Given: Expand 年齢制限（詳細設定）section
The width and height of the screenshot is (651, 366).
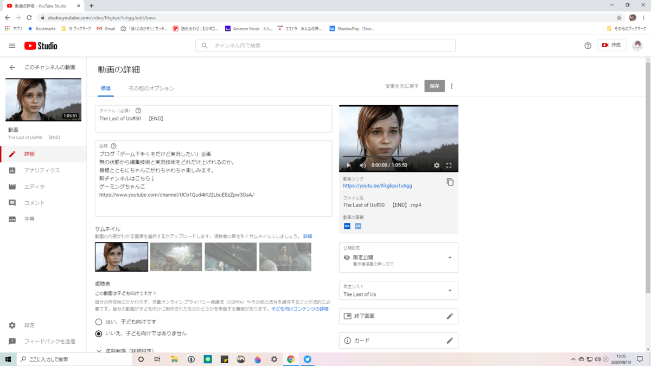Looking at the screenshot, I should click(125, 351).
